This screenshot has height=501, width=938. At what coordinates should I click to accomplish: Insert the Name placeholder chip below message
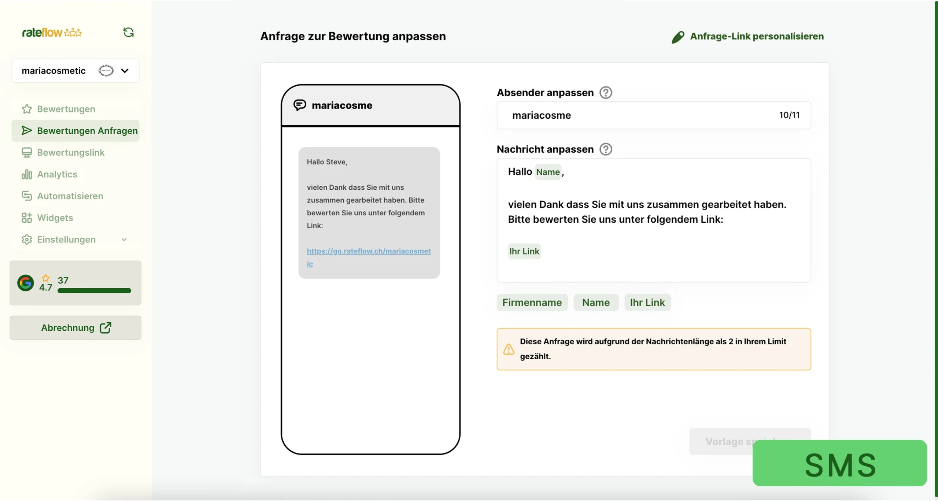tap(595, 303)
